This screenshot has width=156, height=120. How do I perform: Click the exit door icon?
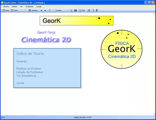point(97,10)
